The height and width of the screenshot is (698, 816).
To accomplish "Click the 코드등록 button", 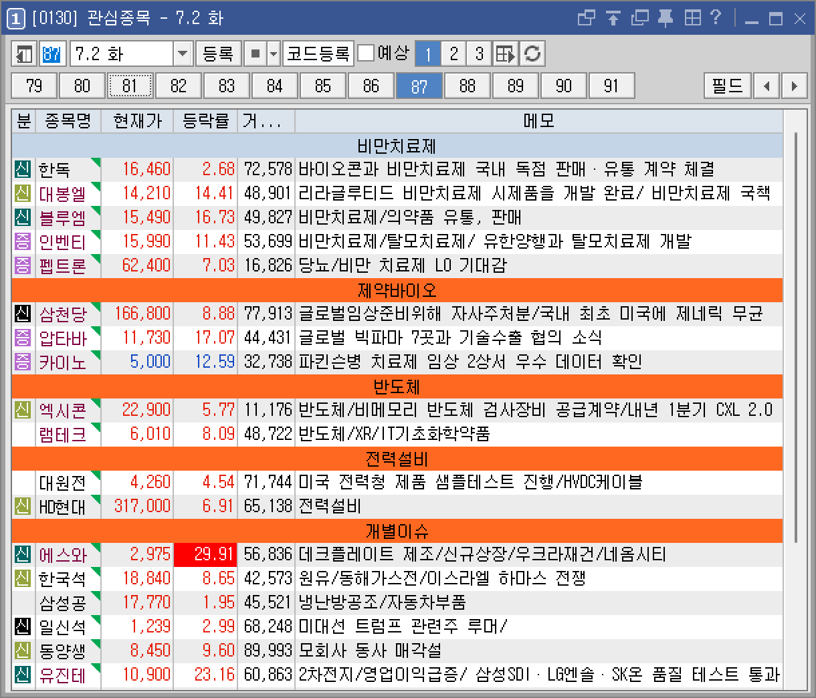I will 318,53.
